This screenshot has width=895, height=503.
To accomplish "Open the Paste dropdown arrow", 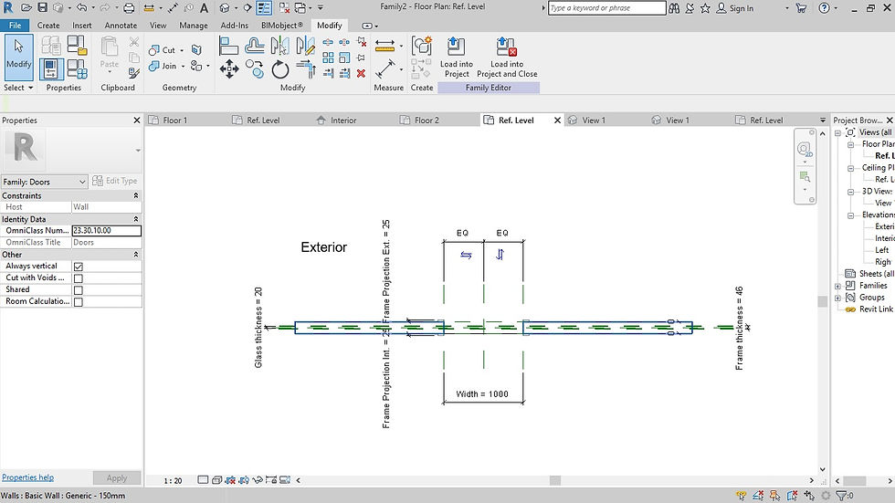I will tap(109, 72).
